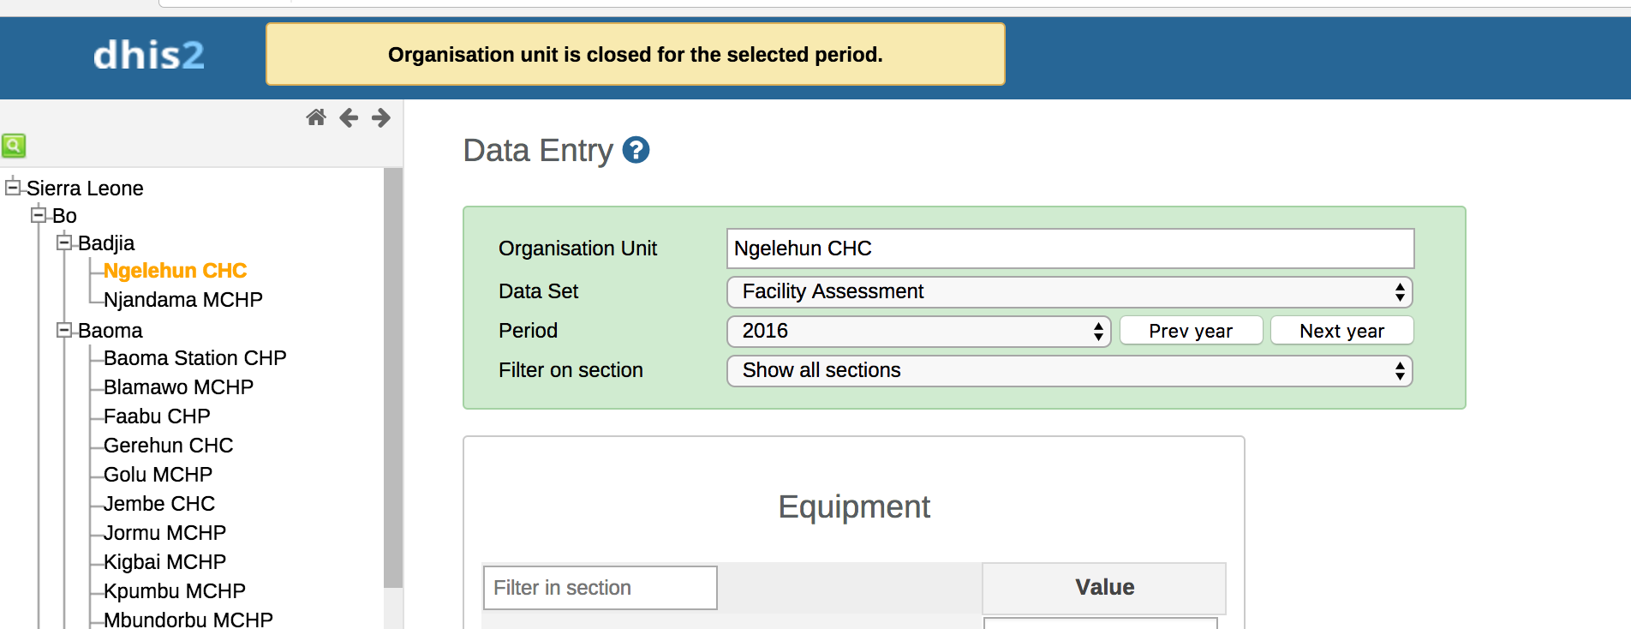Open the Data Entry help icon
The height and width of the screenshot is (629, 1631).
(636, 150)
